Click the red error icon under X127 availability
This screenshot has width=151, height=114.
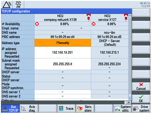click(94, 24)
